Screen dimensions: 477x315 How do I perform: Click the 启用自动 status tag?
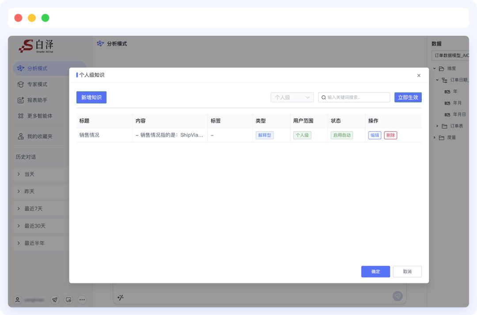tap(342, 135)
